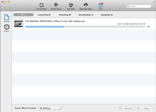Select THE AMAZING SPIDER MAN 2 file name

pos(55,21)
